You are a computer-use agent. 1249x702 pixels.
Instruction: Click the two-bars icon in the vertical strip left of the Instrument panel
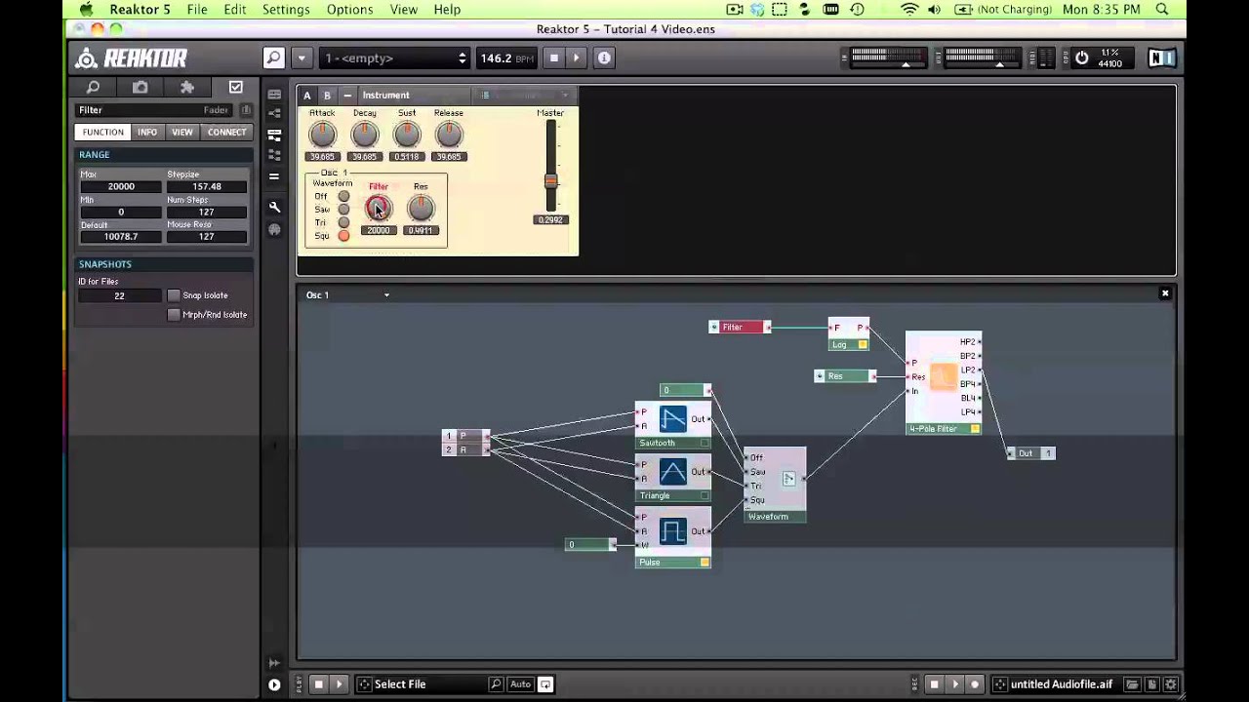point(274,176)
